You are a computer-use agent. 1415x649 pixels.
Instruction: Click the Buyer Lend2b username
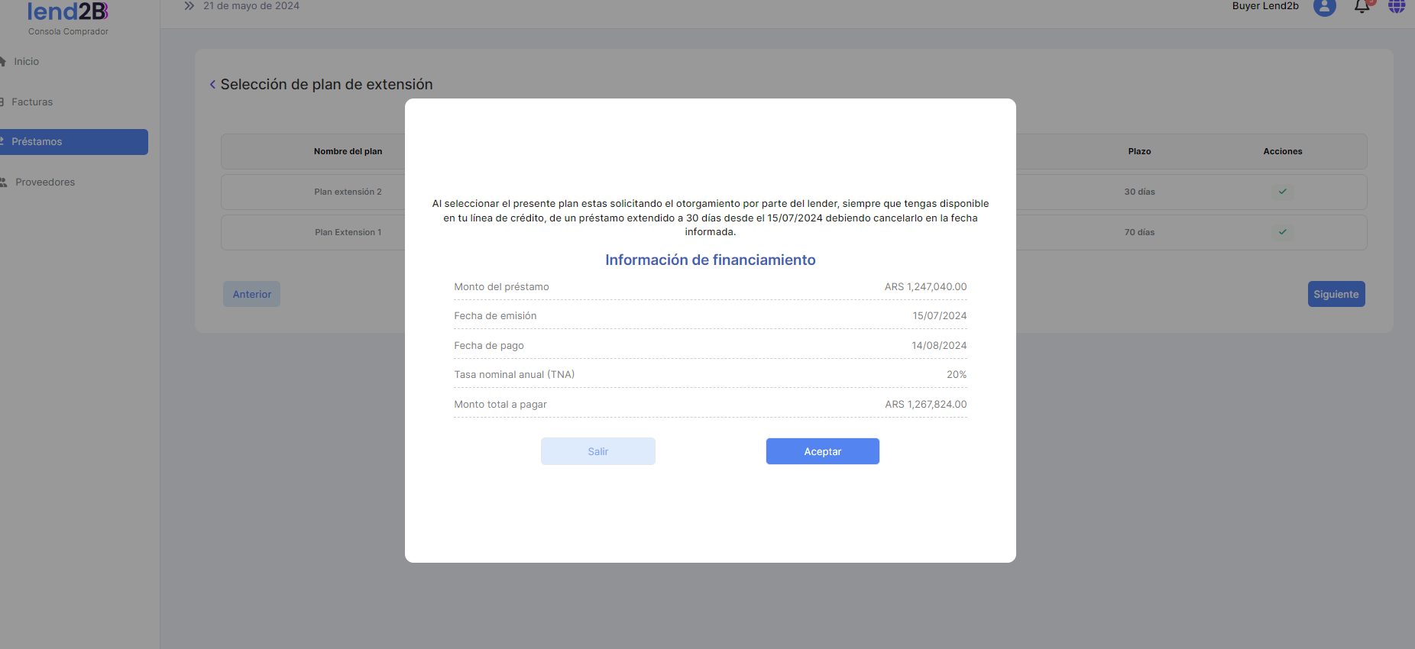tap(1264, 6)
